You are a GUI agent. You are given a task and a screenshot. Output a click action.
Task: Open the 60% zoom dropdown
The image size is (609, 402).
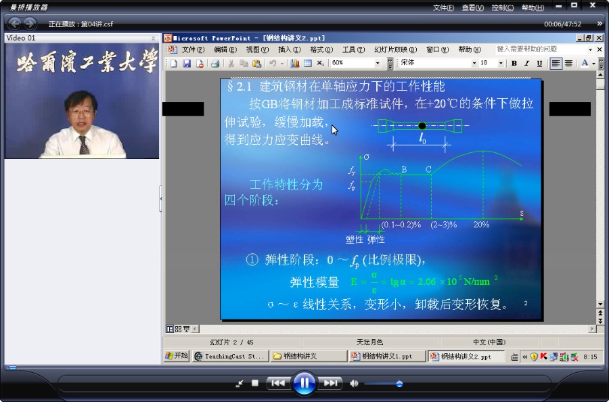pyautogui.click(x=377, y=63)
